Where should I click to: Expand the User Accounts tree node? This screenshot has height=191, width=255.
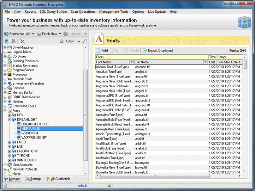point(5,165)
